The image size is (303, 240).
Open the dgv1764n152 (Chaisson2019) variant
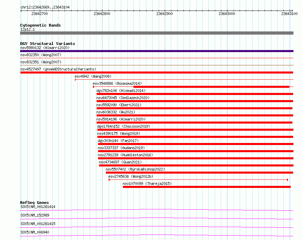click(x=124, y=126)
